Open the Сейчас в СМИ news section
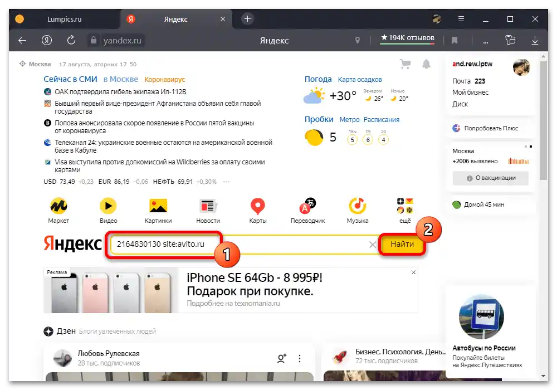Image resolution: width=557 pixels, height=390 pixels. (x=70, y=79)
